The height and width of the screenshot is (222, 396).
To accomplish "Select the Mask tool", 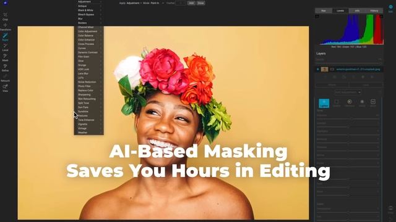I will click(5, 57).
